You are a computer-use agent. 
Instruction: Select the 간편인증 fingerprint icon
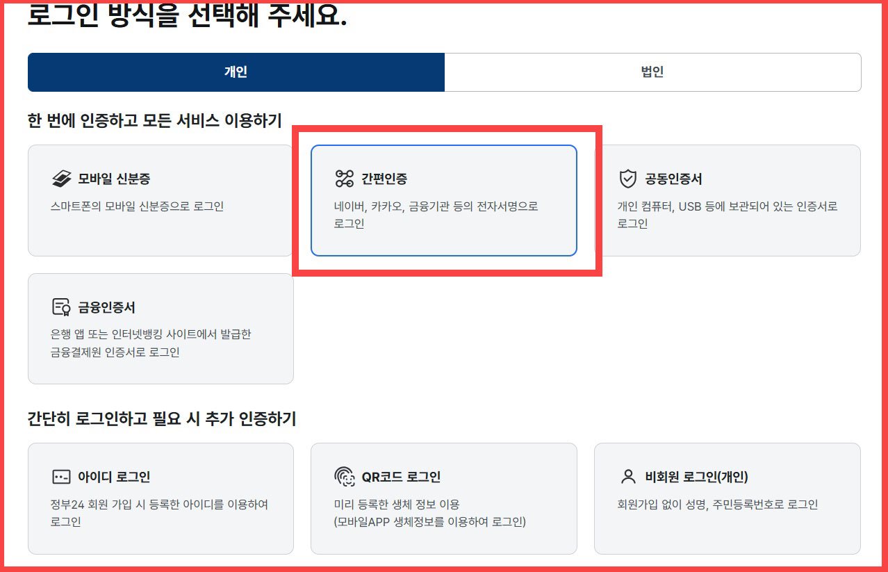(x=345, y=179)
